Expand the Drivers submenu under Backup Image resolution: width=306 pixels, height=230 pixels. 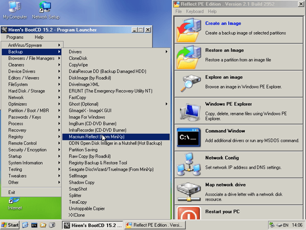tap(116, 52)
